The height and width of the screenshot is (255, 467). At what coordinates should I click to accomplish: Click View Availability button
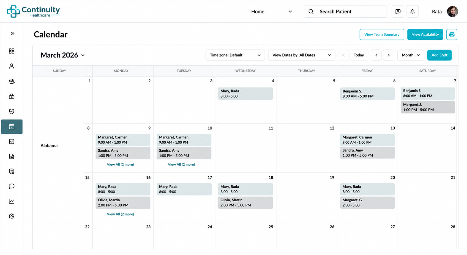[425, 34]
